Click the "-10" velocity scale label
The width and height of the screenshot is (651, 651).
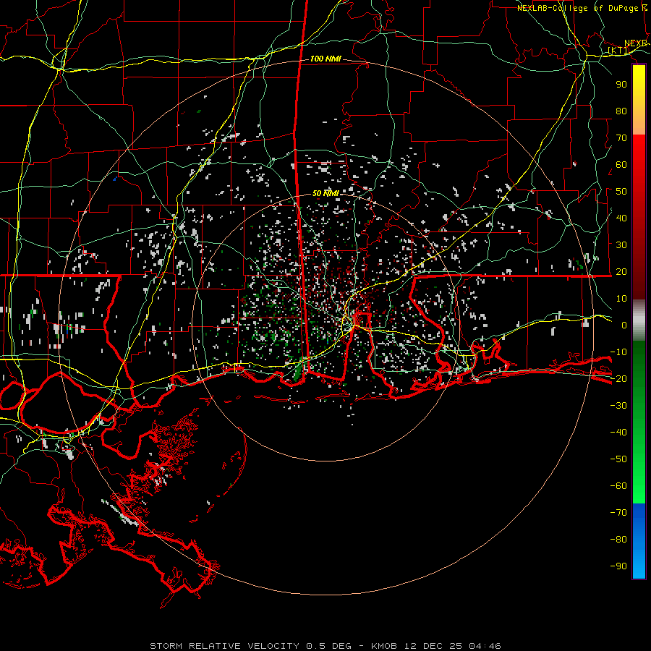(618, 352)
